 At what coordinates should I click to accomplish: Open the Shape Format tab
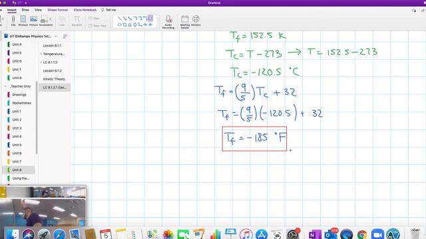[x=58, y=10]
